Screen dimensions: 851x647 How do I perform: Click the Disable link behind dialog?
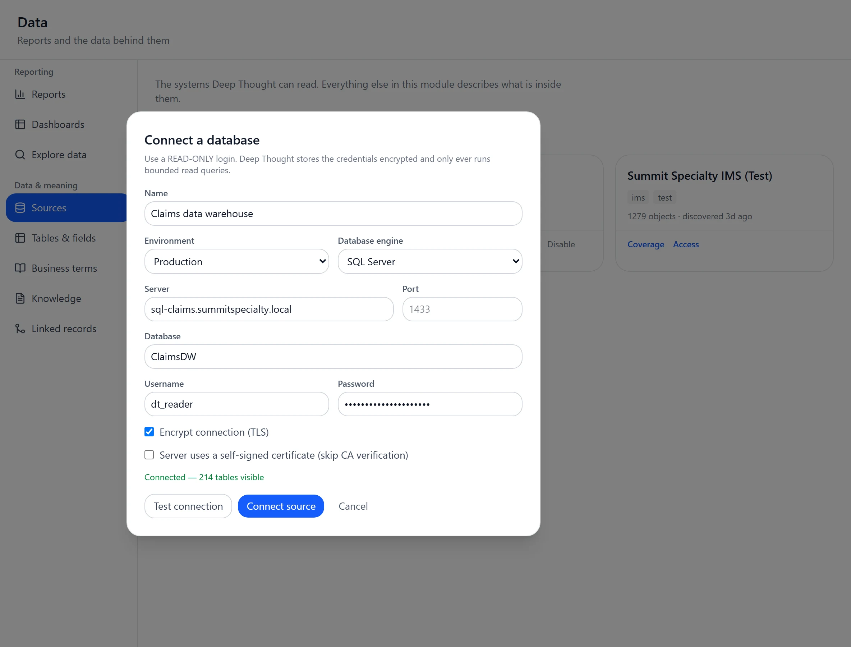coord(561,244)
